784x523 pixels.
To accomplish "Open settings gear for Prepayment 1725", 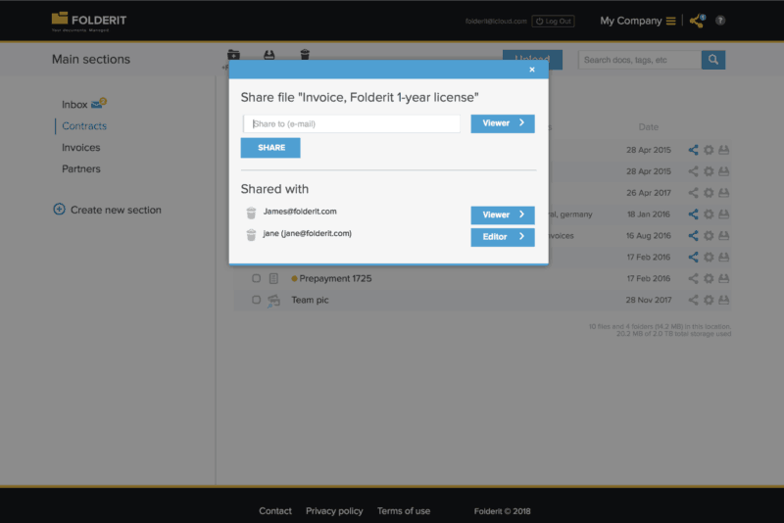I will click(709, 279).
